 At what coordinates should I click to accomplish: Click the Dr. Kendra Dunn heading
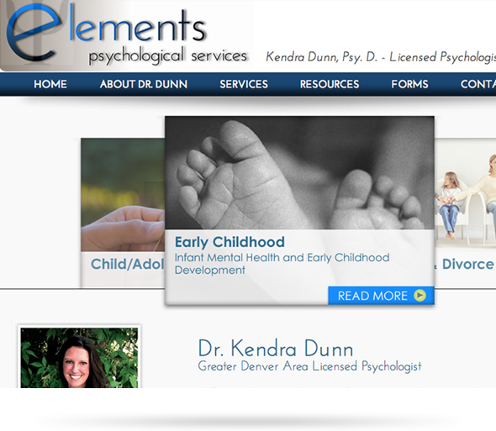pos(276,349)
